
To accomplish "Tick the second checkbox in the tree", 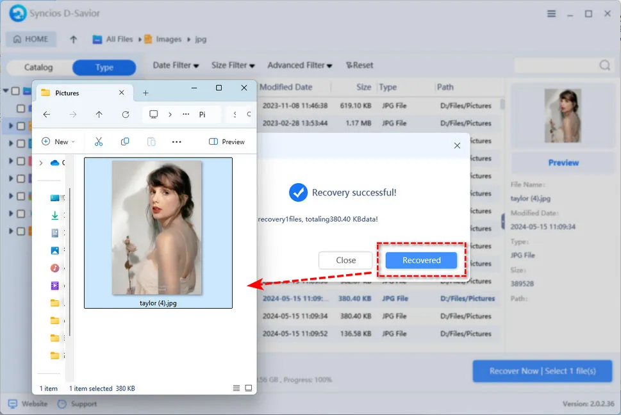I will pyautogui.click(x=21, y=109).
